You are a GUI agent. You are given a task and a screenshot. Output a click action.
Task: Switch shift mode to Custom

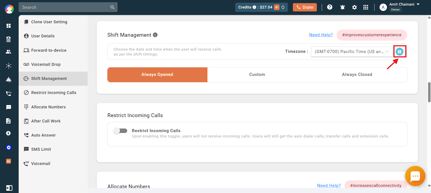click(257, 75)
